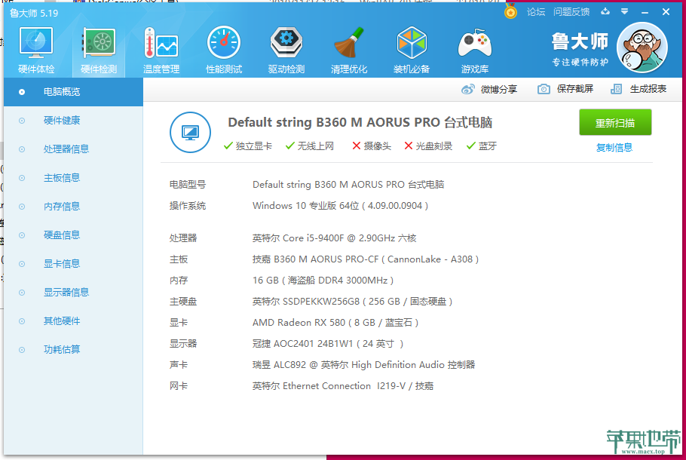The image size is (686, 460).
Task: Click the 蓝牙 feature indicator
Action: click(x=481, y=146)
